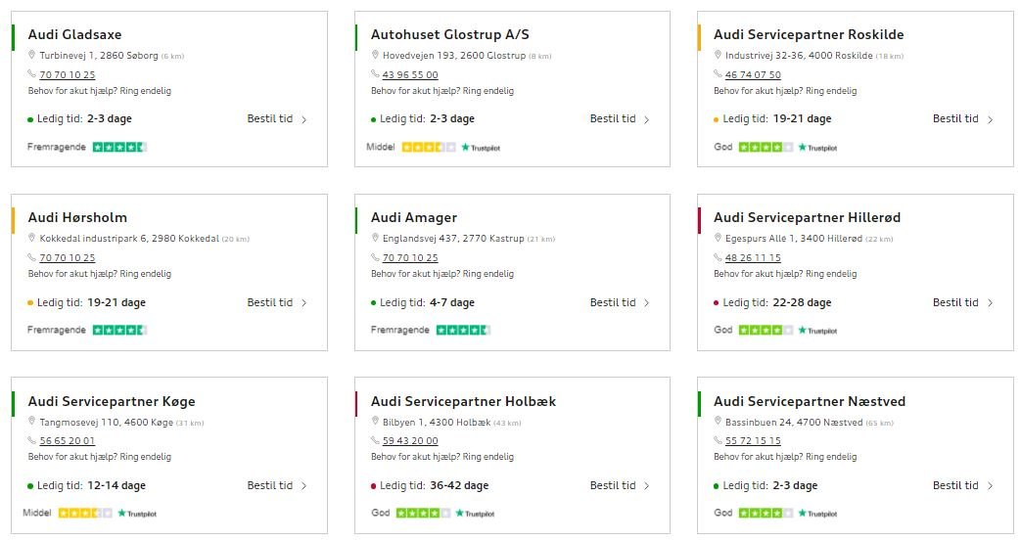
Task: Select the Audi Servicepartner Næstved heading
Action: point(810,401)
